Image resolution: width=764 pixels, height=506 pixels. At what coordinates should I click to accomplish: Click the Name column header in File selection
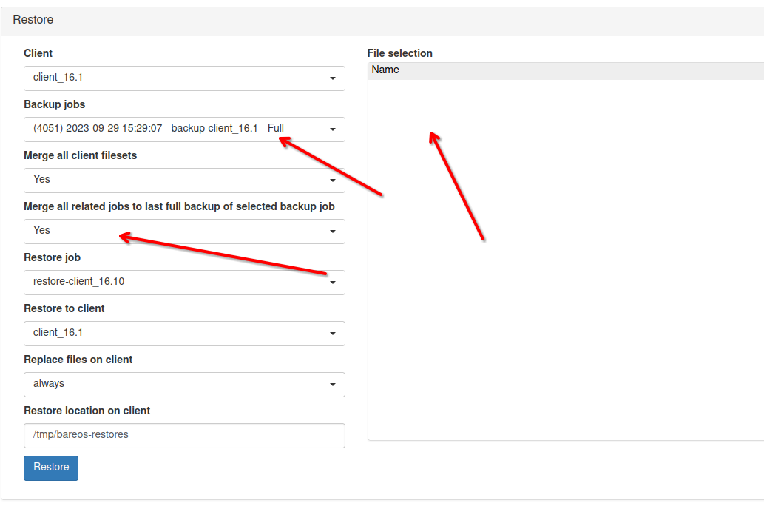tap(385, 70)
